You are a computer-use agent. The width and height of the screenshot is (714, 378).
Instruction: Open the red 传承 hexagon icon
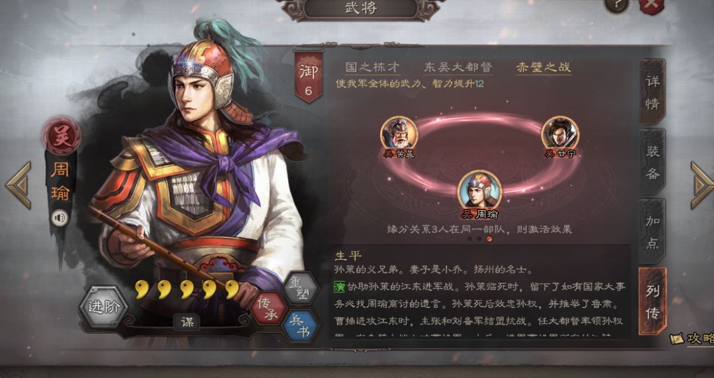268,309
